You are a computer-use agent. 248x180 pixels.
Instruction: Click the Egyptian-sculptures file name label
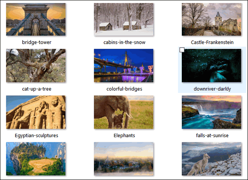[x=37, y=135]
